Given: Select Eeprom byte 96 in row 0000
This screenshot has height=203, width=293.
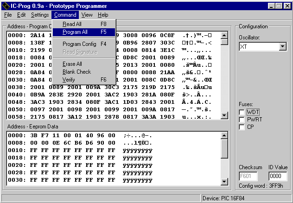Looking at the screenshot, I should 101,135.
